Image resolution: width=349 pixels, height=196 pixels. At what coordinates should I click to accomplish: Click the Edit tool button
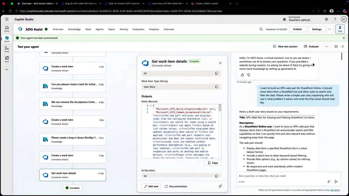[151, 186]
